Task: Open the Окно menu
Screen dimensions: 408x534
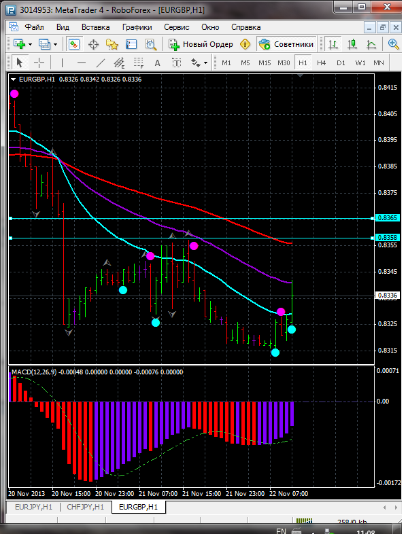Action: pos(210,27)
